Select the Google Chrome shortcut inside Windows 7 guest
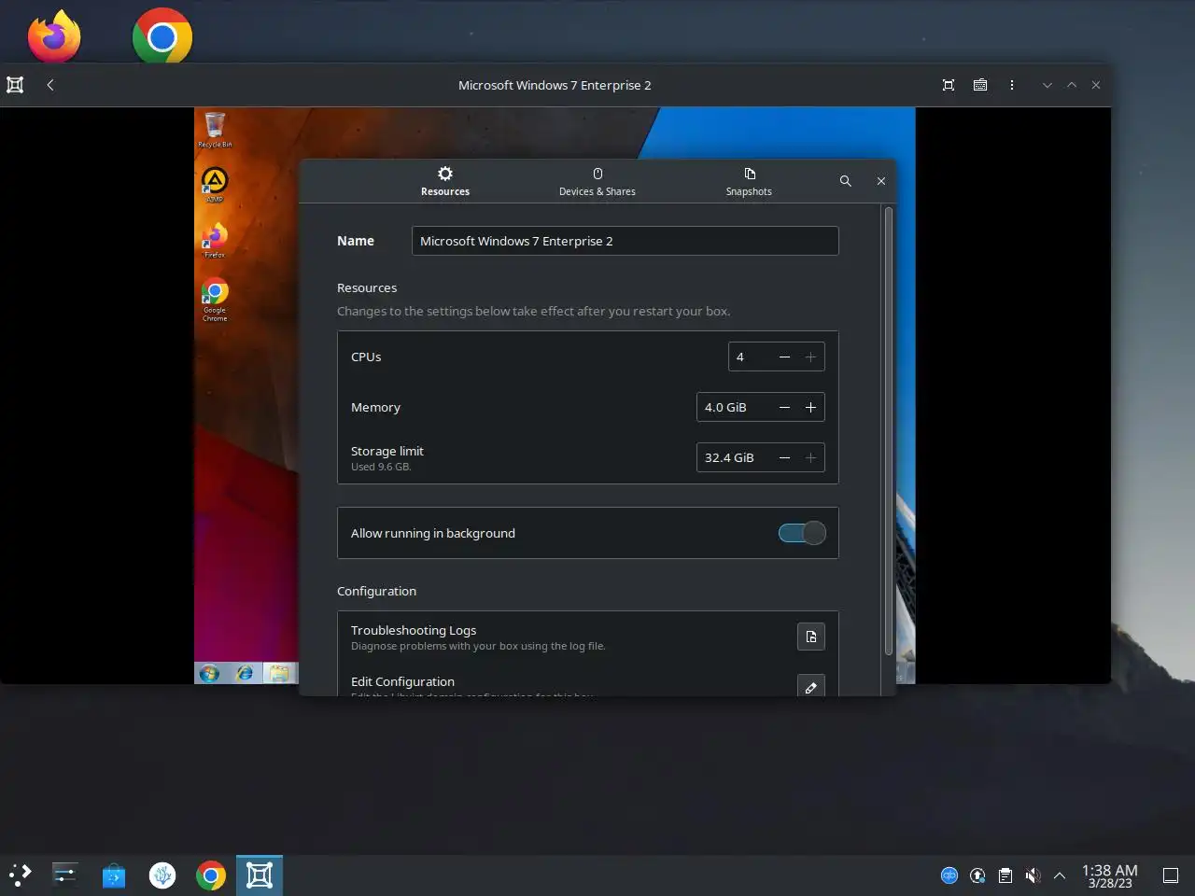Image resolution: width=1195 pixels, height=896 pixels. [x=215, y=300]
